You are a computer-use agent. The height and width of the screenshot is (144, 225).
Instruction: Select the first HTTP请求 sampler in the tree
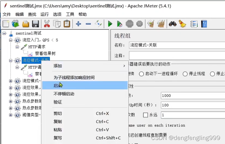[x=37, y=47]
